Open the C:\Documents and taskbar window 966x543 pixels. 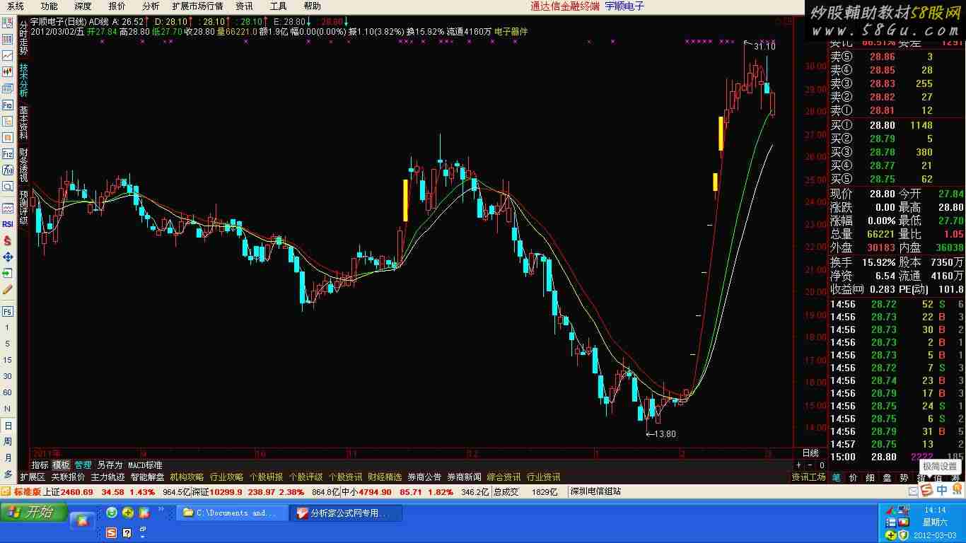[232, 513]
